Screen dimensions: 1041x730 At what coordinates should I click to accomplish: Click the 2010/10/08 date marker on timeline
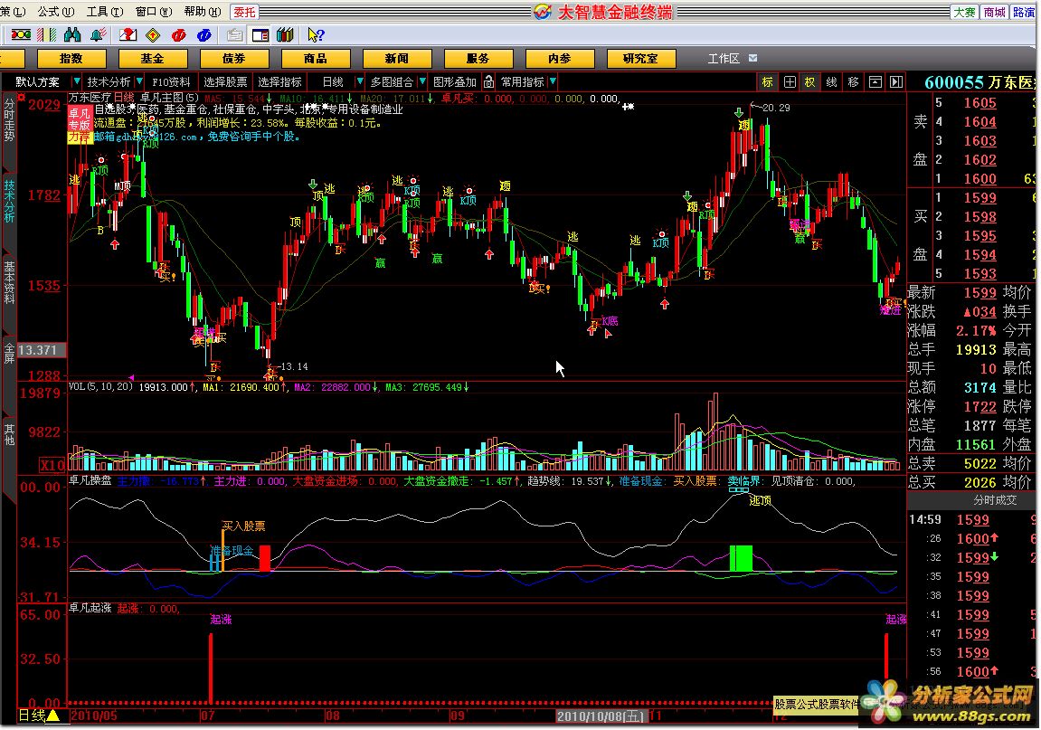pos(601,716)
